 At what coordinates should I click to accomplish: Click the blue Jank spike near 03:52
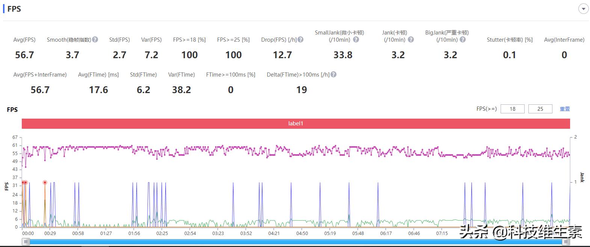tap(233, 195)
